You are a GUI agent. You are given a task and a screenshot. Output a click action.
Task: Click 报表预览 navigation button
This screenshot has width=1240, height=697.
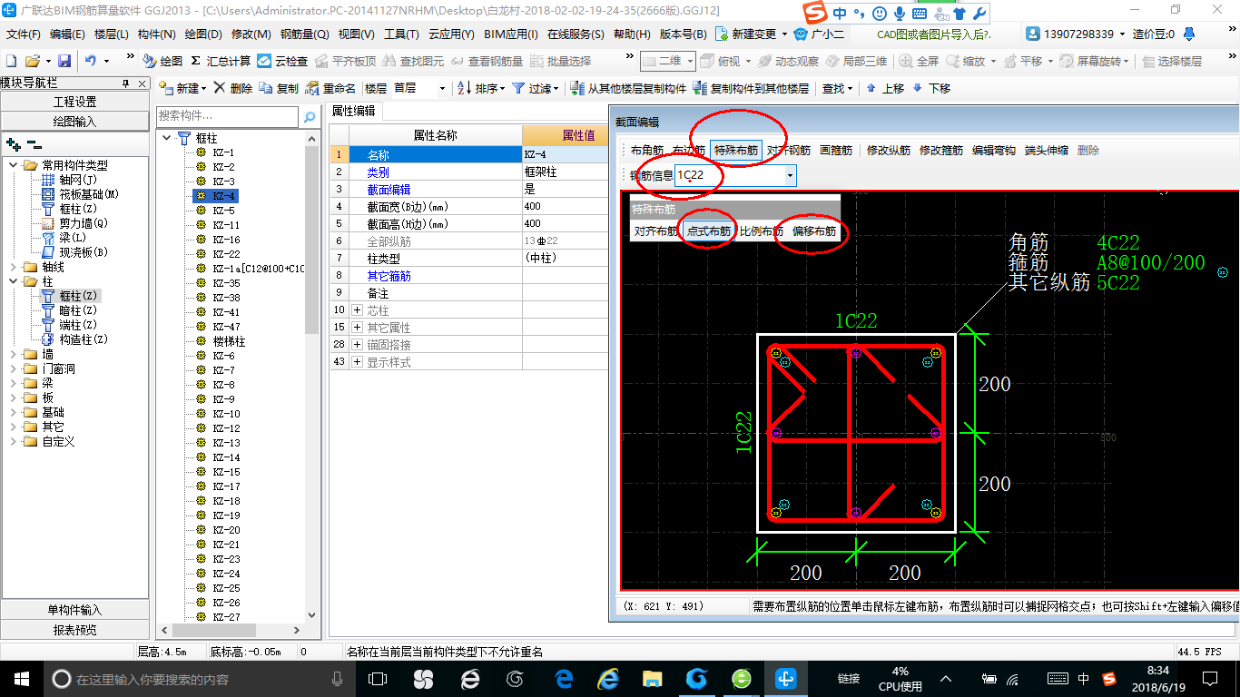tap(74, 630)
